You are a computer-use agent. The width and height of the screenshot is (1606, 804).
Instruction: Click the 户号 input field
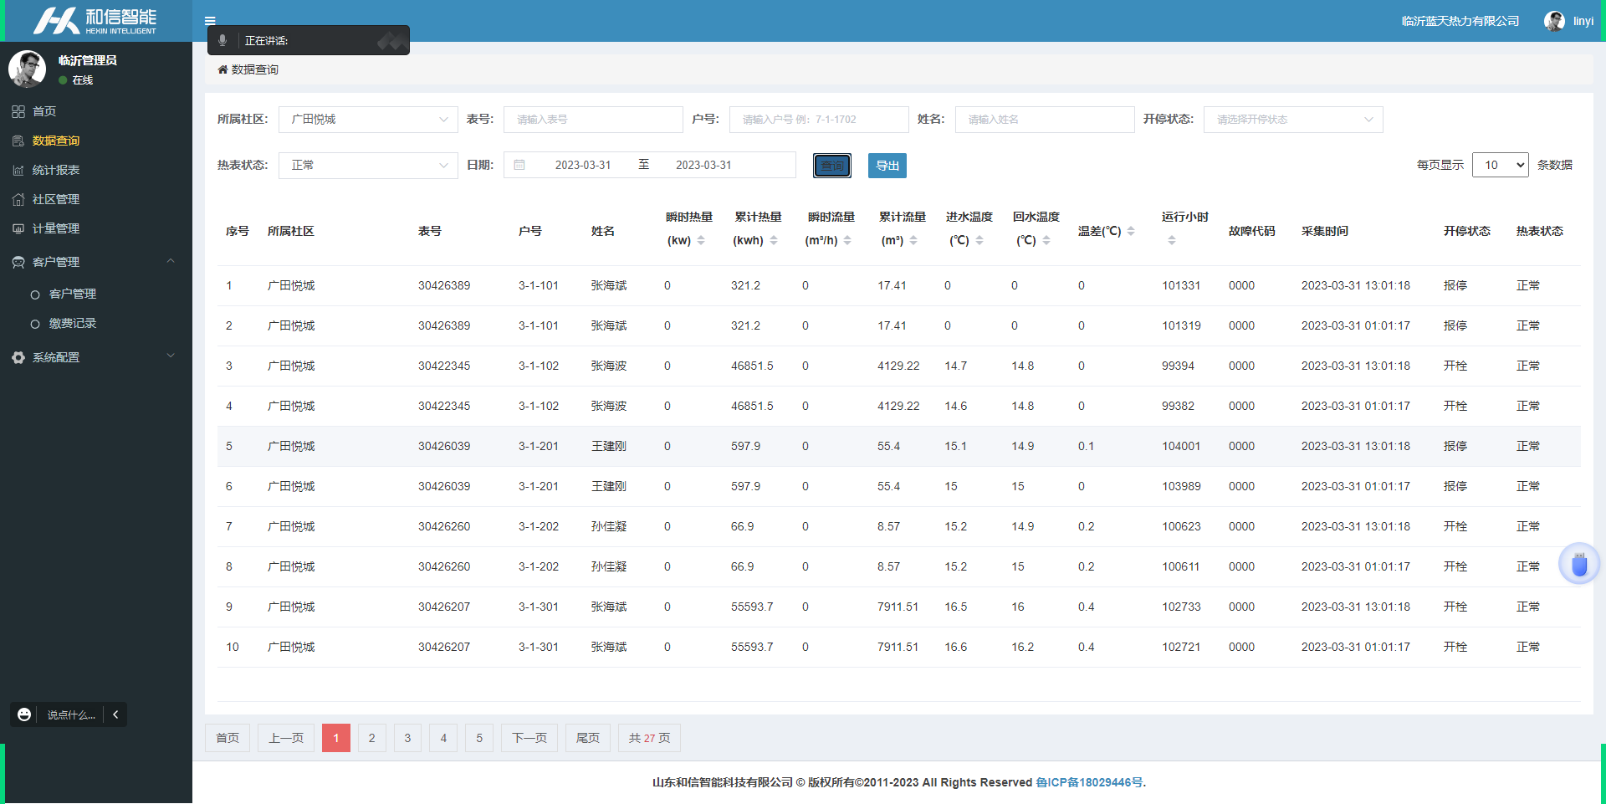[x=819, y=120]
